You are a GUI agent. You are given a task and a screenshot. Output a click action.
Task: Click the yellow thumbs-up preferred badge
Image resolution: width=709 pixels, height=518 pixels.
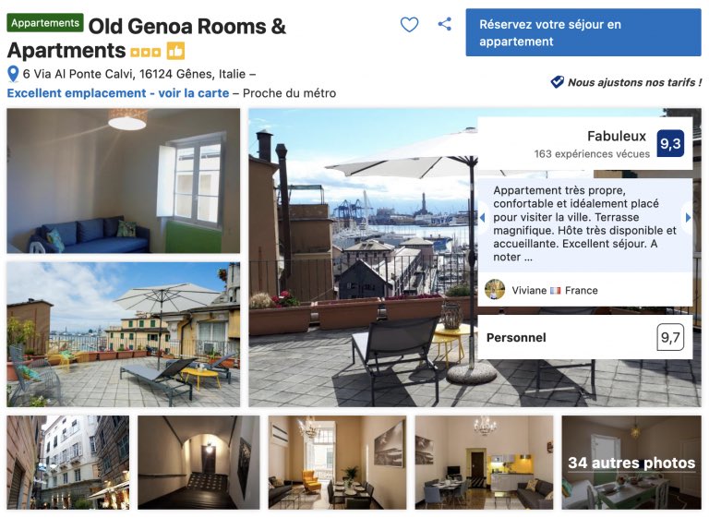[175, 51]
